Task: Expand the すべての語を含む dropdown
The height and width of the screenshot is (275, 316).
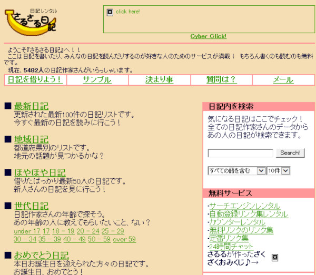Action: [x=236, y=170]
